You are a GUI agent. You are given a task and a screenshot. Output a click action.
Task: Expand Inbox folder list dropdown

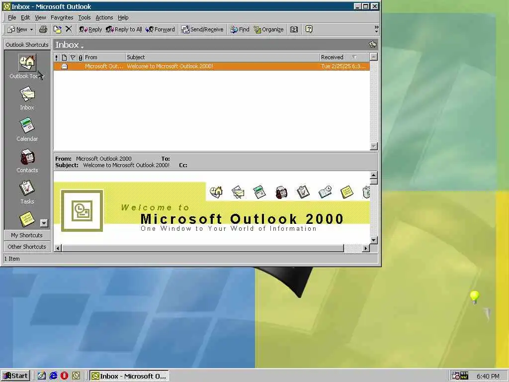83,47
